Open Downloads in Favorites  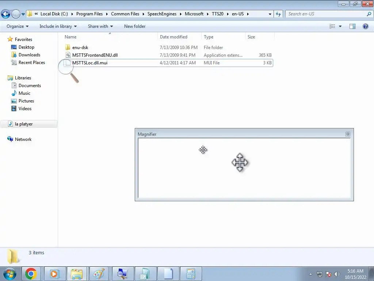(x=29, y=55)
